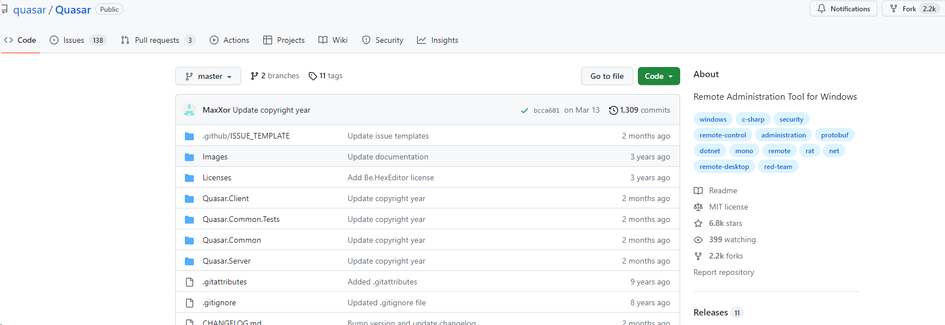Open the Quasar repository name link
Viewport: 945px width, 325px height.
coord(73,10)
